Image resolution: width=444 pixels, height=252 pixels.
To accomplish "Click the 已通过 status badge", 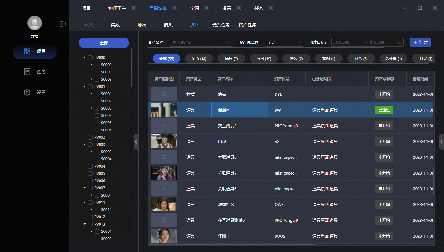I will coord(384,110).
